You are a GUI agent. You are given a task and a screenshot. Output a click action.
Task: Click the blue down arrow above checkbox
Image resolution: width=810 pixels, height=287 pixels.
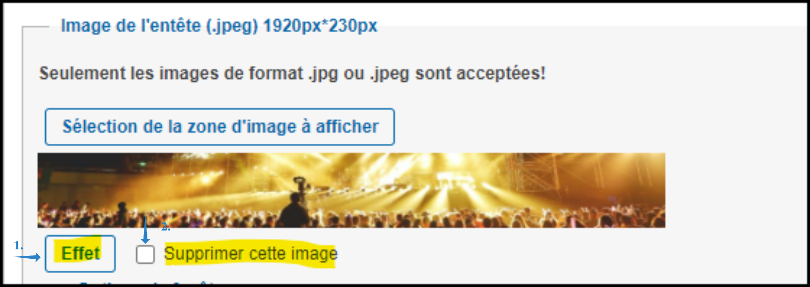[145, 230]
